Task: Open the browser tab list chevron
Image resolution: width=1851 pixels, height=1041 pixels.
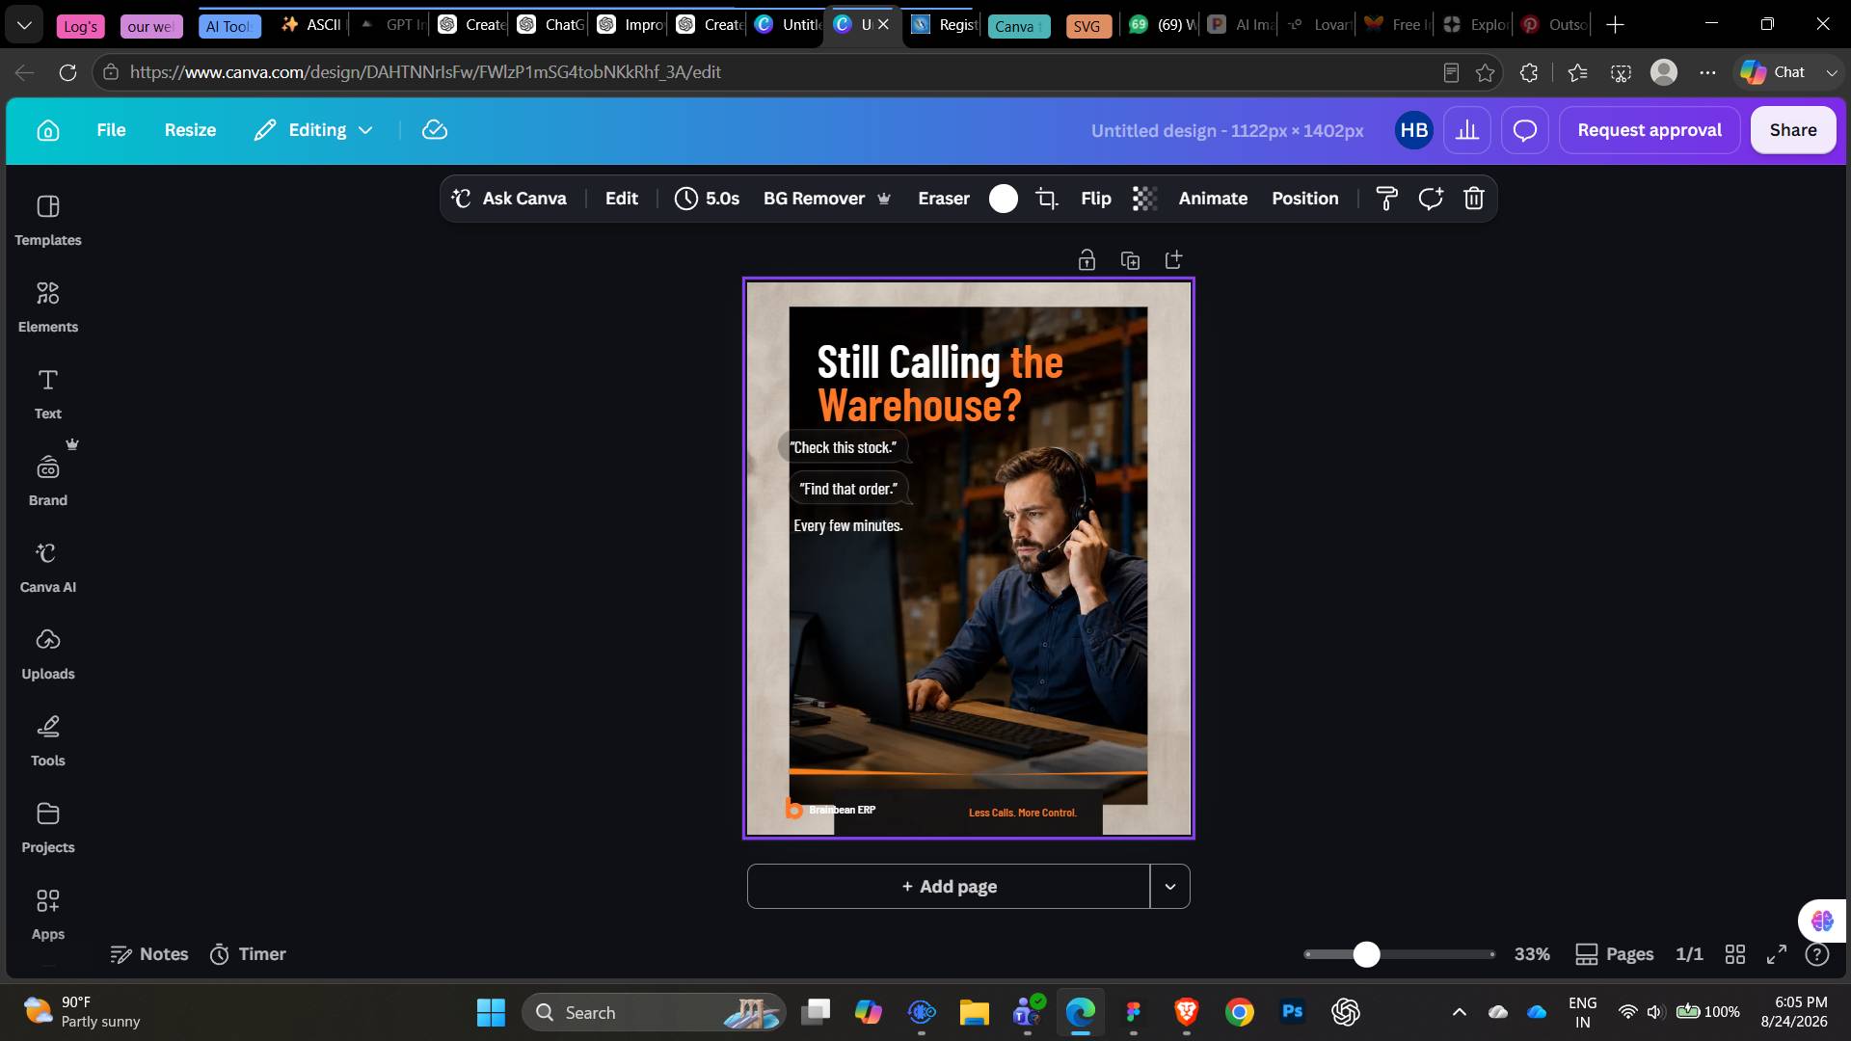Action: [x=24, y=25]
